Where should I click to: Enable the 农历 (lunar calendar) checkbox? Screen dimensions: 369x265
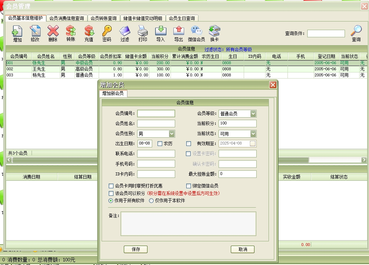tap(160, 143)
